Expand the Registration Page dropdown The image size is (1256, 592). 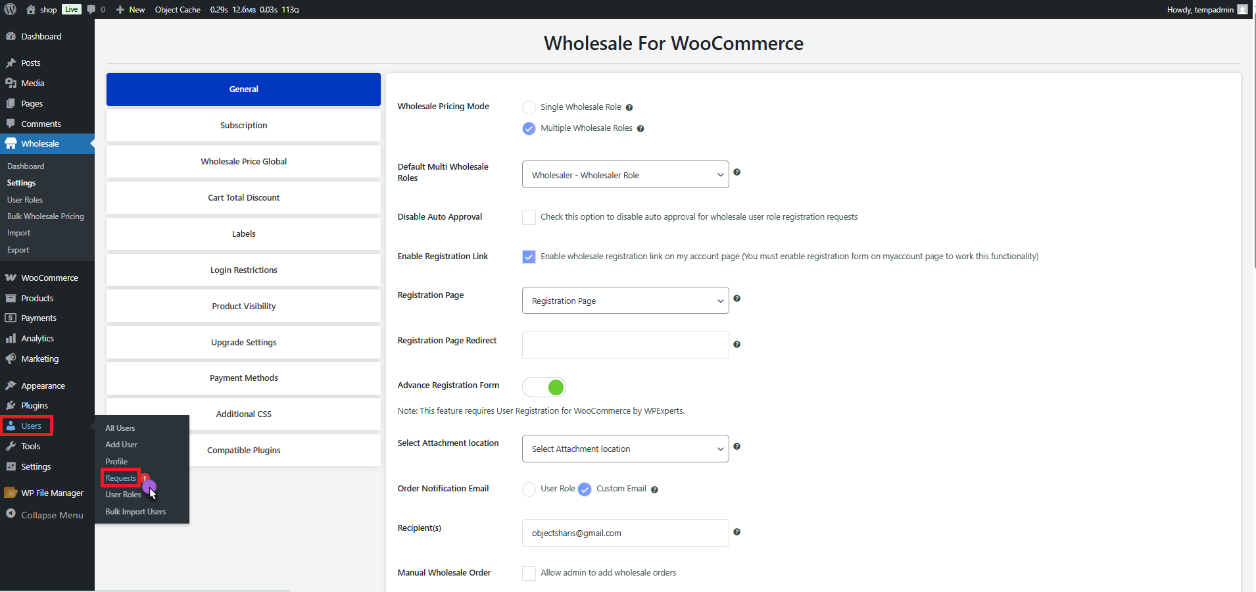[x=625, y=301]
